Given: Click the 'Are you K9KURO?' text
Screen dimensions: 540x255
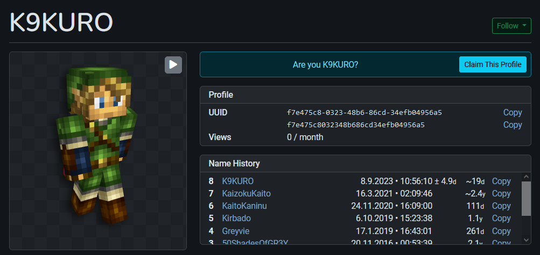Looking at the screenshot, I should pos(325,64).
